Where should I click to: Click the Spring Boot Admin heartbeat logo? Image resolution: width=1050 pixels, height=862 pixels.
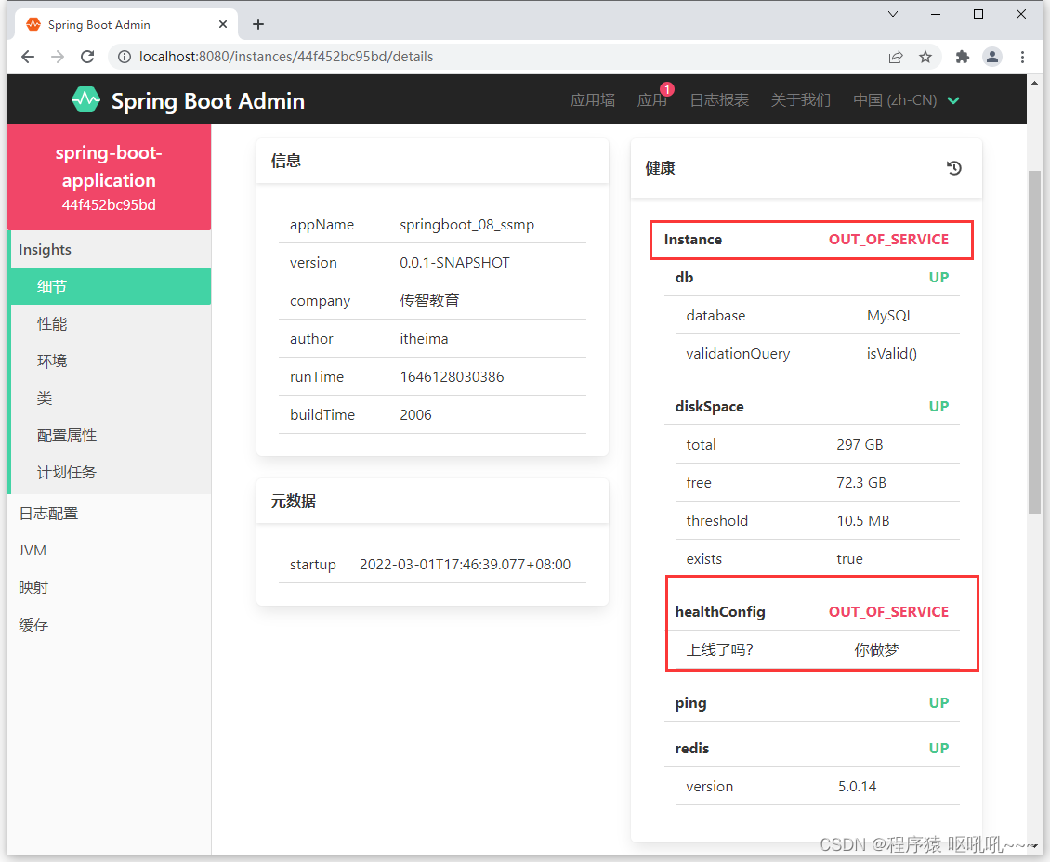85,99
